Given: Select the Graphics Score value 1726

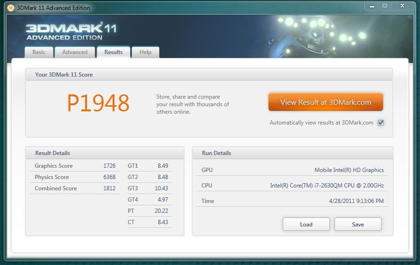Looking at the screenshot, I should 109,166.
